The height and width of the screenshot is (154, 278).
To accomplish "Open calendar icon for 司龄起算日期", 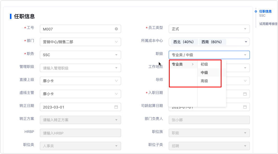I will 245,107.
